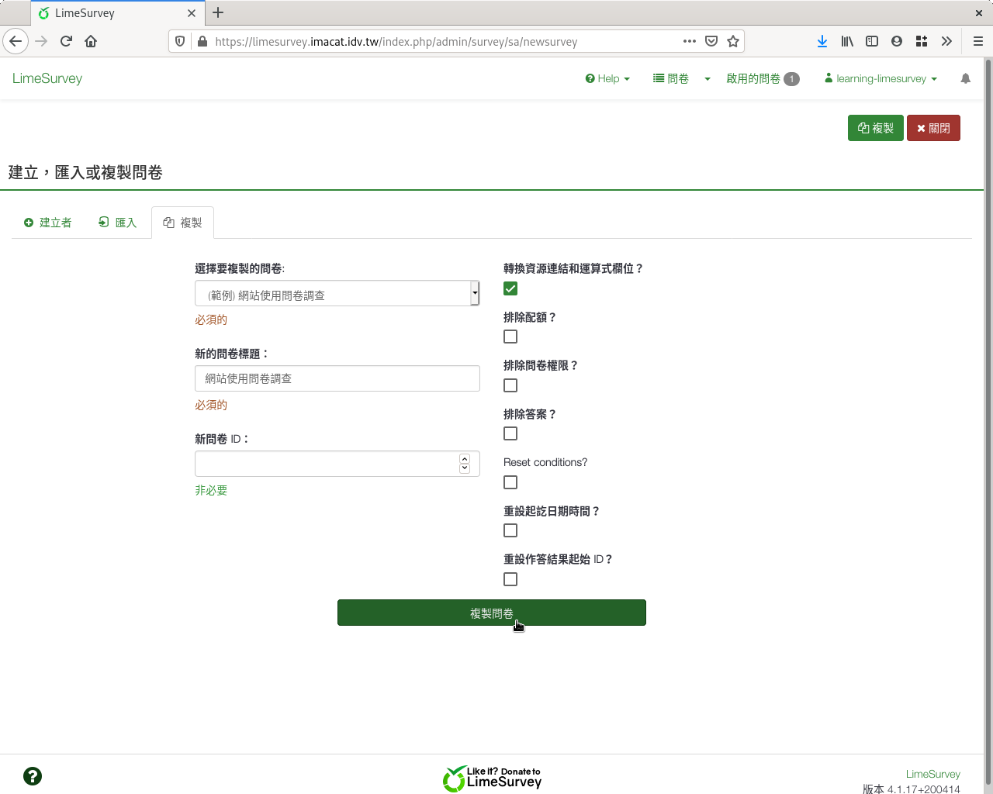Close the LimeSurvey browser tab
Viewport: 993px width, 794px height.
(192, 13)
